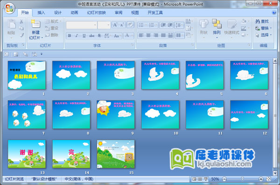
Task: Click fit slide to window icon
Action: point(269,179)
